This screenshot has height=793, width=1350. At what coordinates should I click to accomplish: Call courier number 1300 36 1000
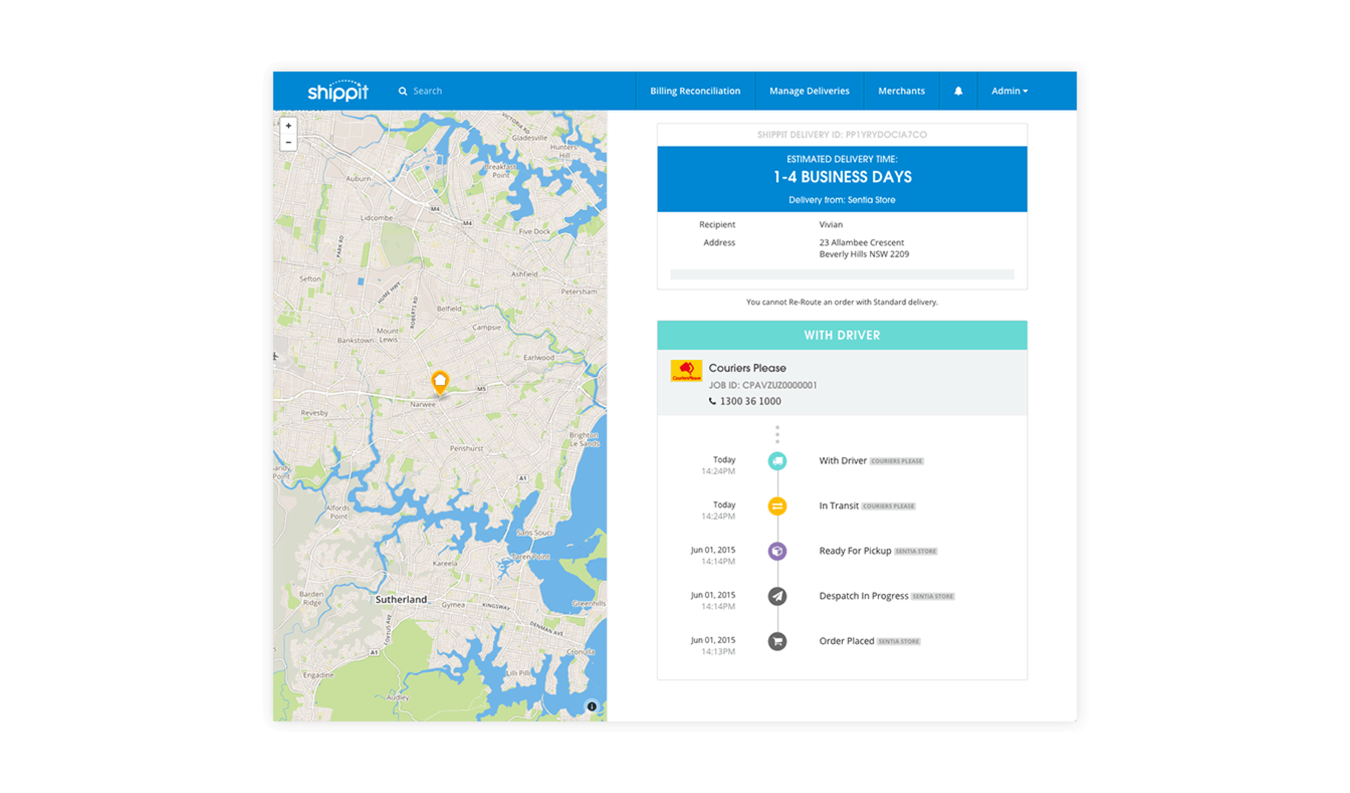[x=750, y=401]
